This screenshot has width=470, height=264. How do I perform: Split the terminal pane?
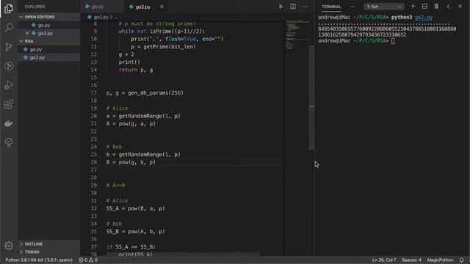pos(424,7)
